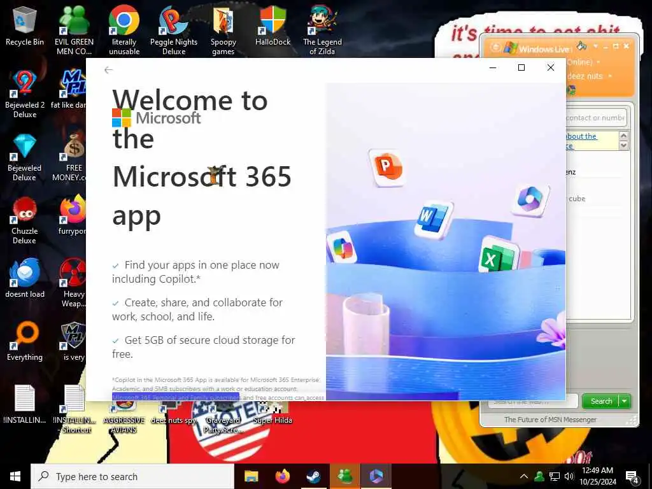The width and height of the screenshot is (652, 489).
Task: Click the Messenger notice scrollbar down arrow
Action: pos(623,145)
